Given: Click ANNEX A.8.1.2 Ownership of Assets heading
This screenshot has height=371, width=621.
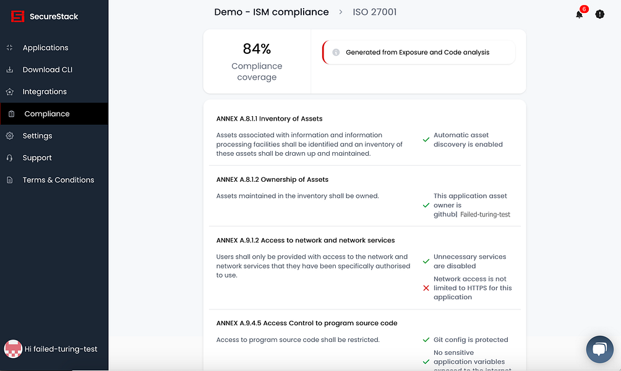Looking at the screenshot, I should point(272,180).
